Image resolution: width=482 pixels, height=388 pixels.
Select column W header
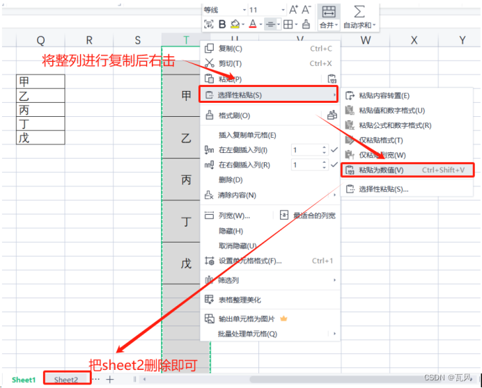tap(366, 40)
